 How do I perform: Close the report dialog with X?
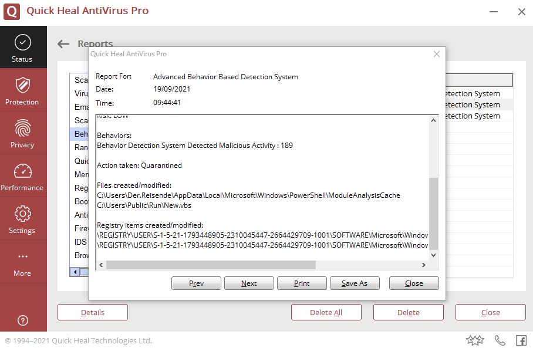(x=437, y=54)
